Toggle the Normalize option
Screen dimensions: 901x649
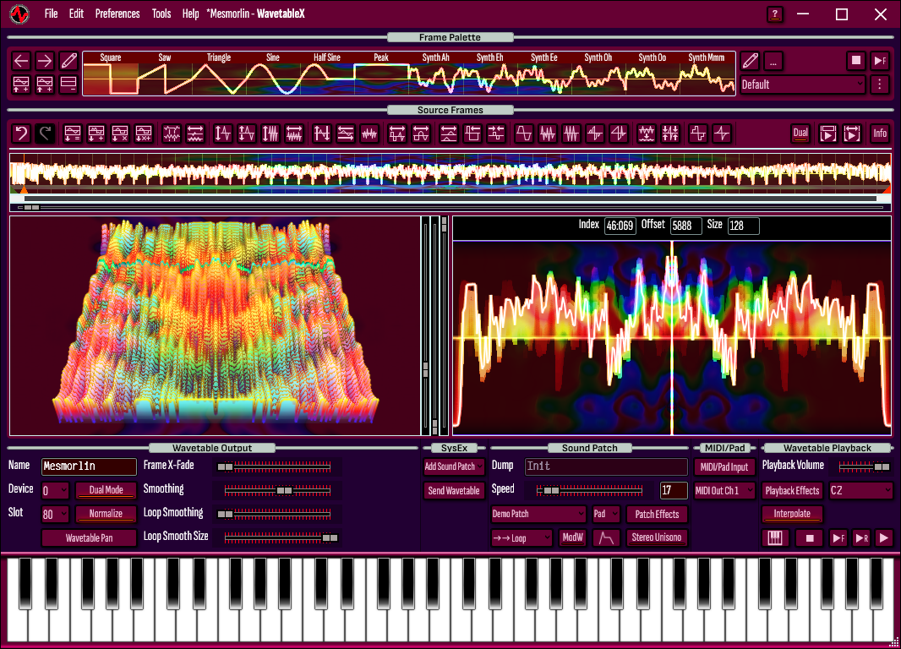tap(106, 514)
